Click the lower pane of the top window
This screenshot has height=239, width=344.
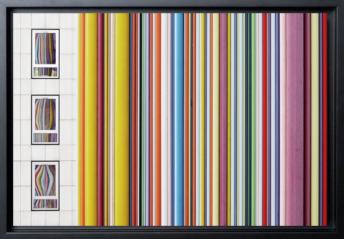tap(45, 72)
